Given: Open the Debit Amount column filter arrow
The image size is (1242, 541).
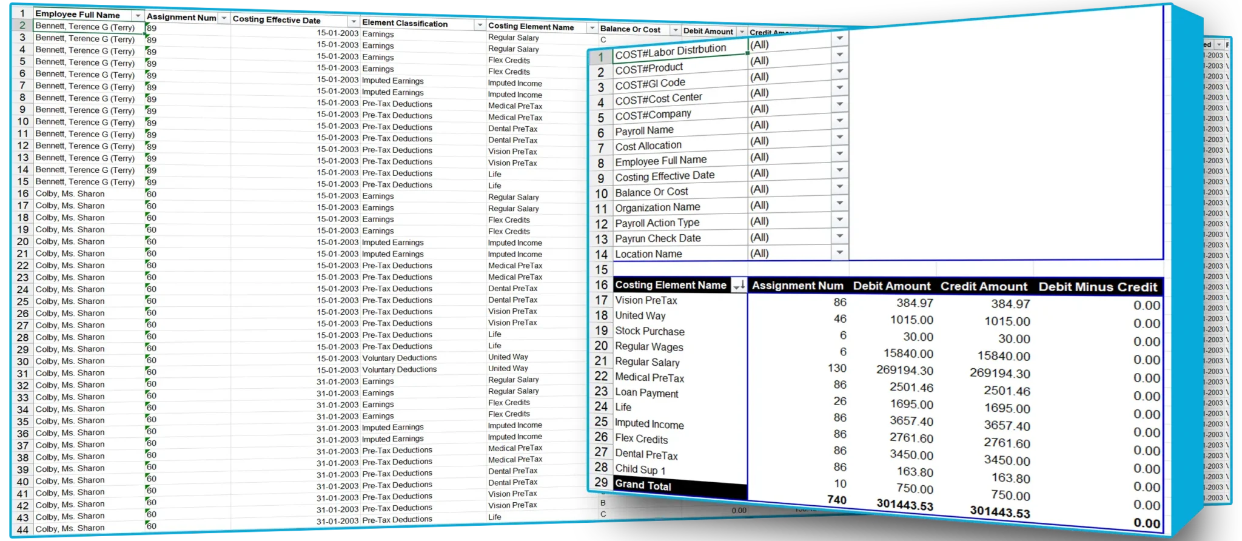Looking at the screenshot, I should click(x=741, y=32).
